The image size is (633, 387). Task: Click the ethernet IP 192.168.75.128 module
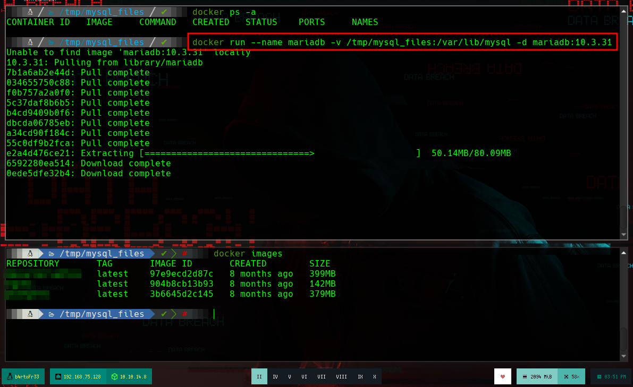click(78, 376)
